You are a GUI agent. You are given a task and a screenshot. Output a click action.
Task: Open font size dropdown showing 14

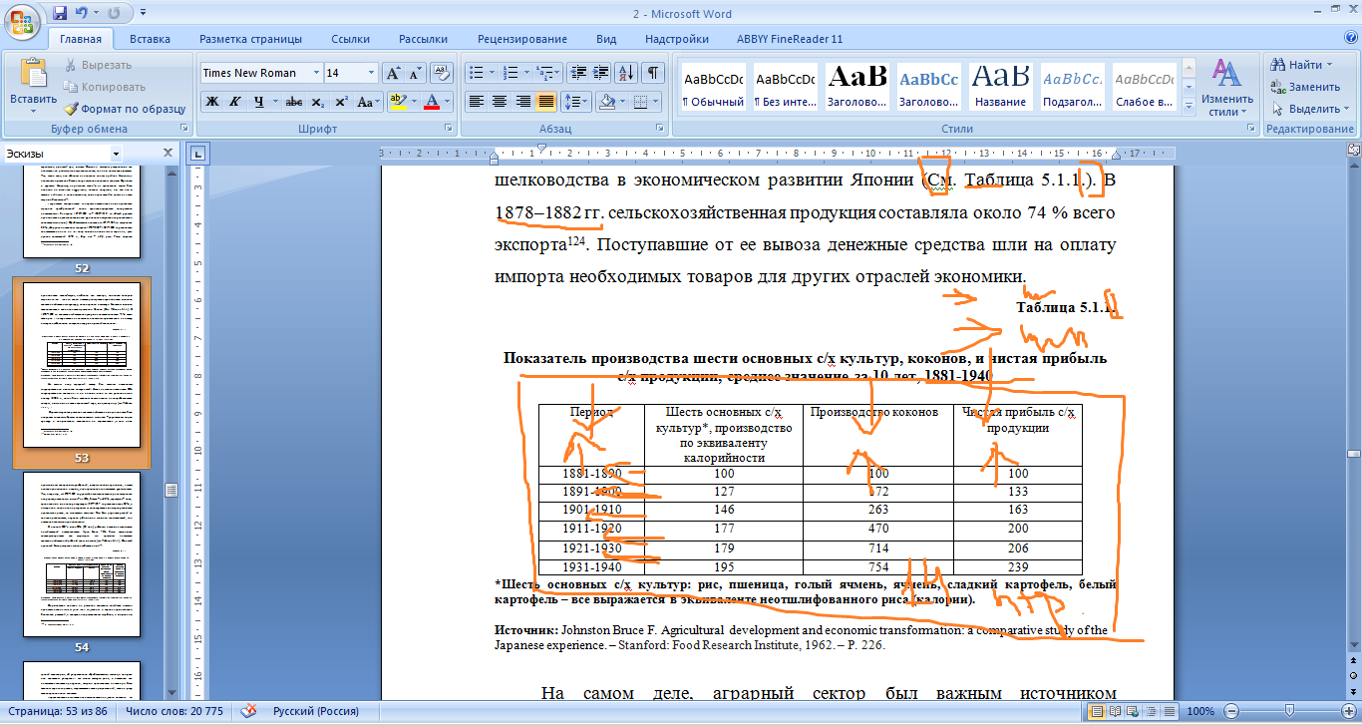click(372, 73)
